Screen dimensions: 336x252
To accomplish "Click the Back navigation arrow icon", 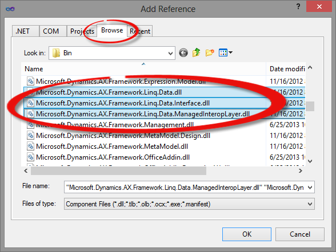I will click(x=183, y=52).
